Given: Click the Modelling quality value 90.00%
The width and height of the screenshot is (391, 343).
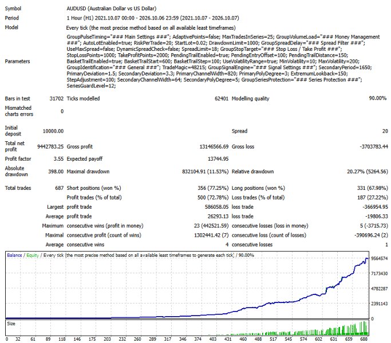Looking at the screenshot, I should [x=377, y=98].
